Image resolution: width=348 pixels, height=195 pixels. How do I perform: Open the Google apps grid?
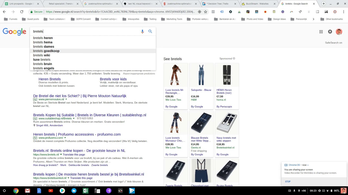coord(321,32)
